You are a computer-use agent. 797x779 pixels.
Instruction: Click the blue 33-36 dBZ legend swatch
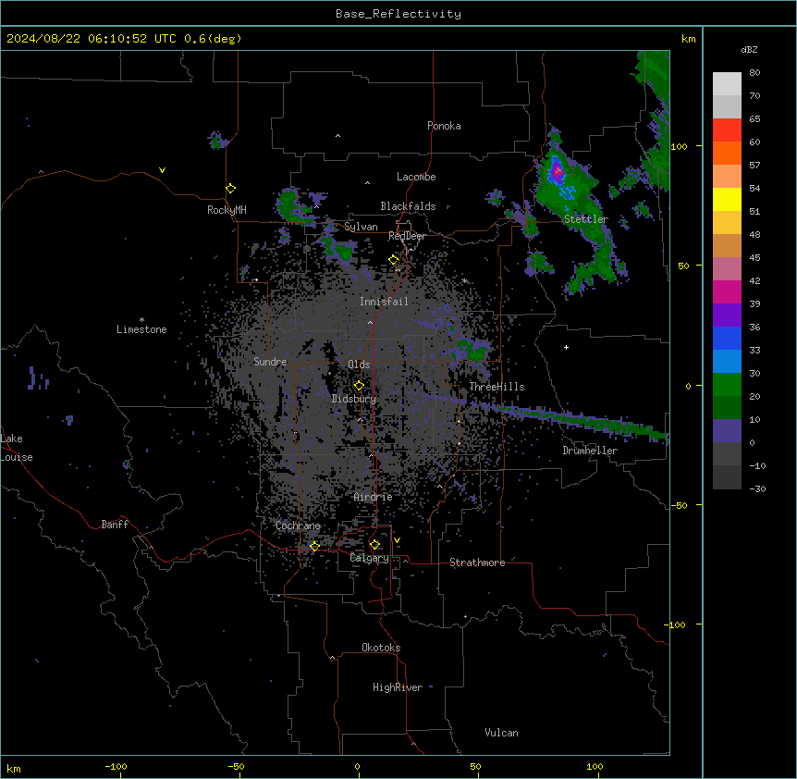(727, 338)
